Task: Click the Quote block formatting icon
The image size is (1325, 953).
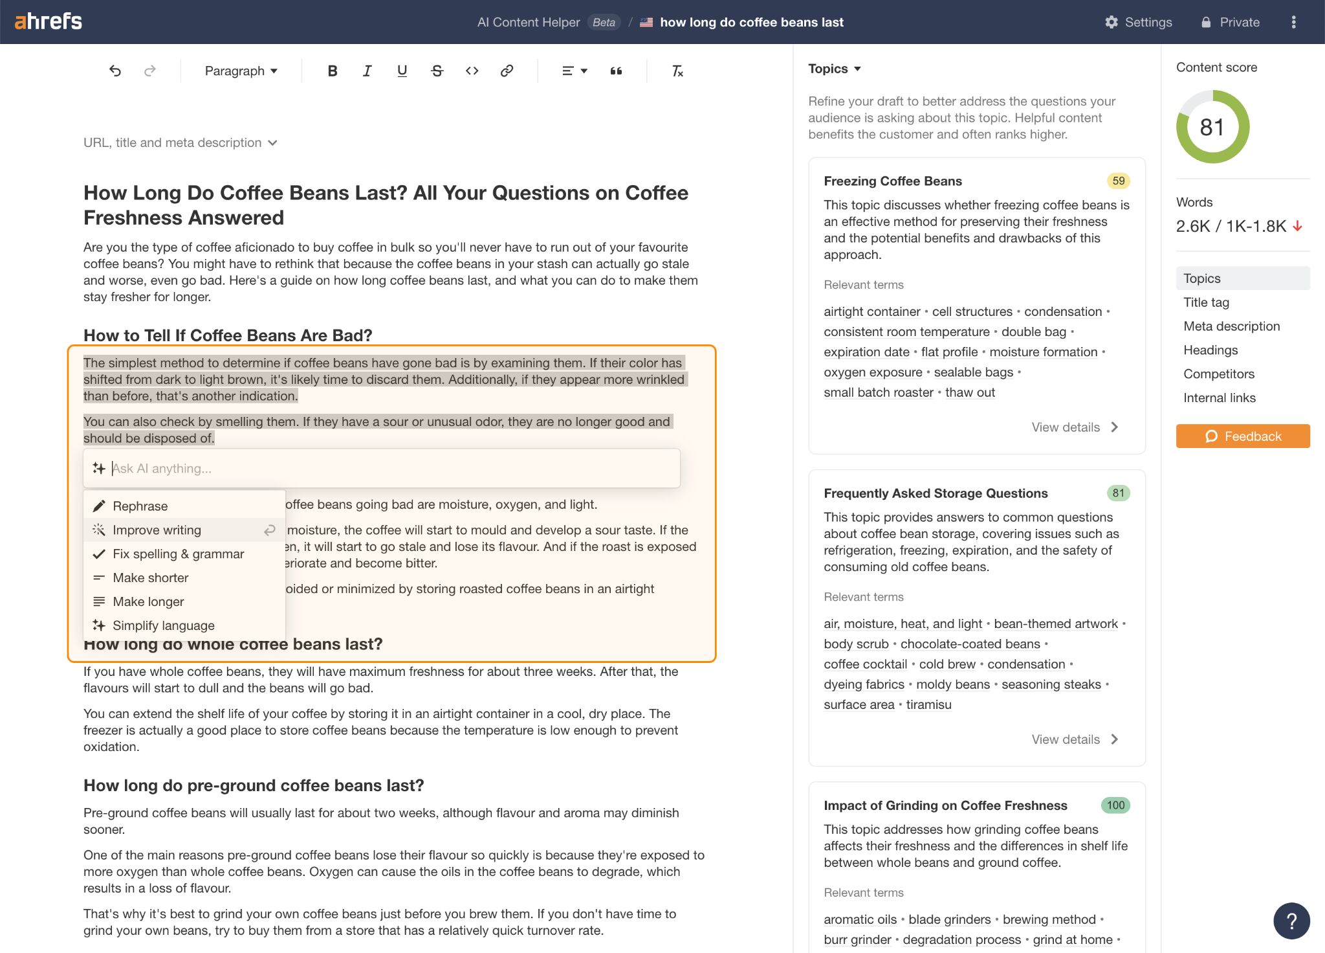Action: 615,70
